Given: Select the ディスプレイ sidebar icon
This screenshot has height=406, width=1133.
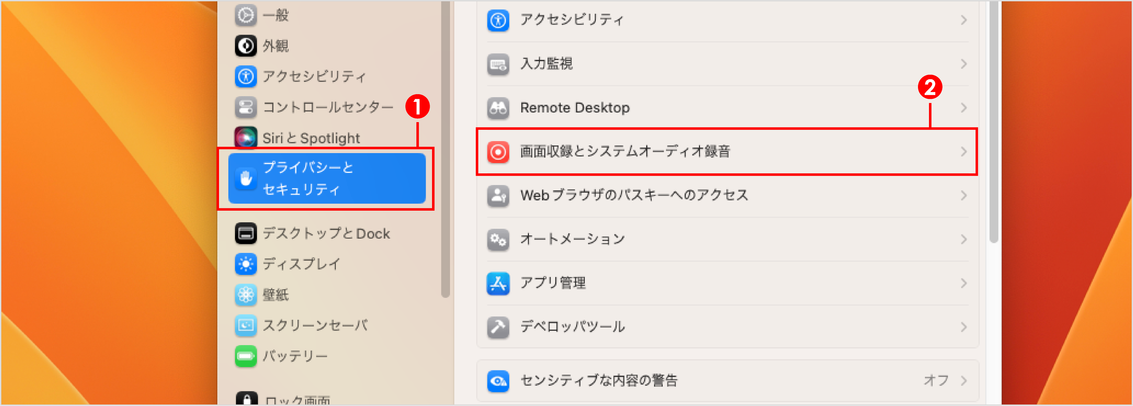Looking at the screenshot, I should point(246,264).
